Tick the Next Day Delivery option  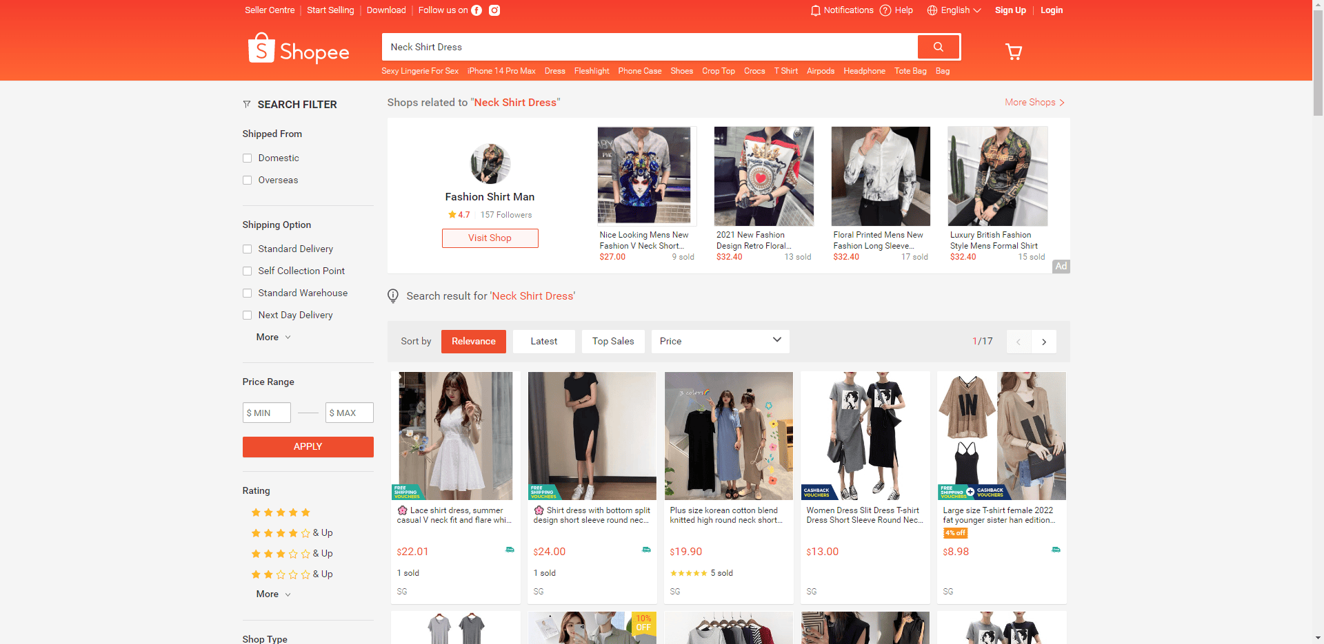[247, 315]
